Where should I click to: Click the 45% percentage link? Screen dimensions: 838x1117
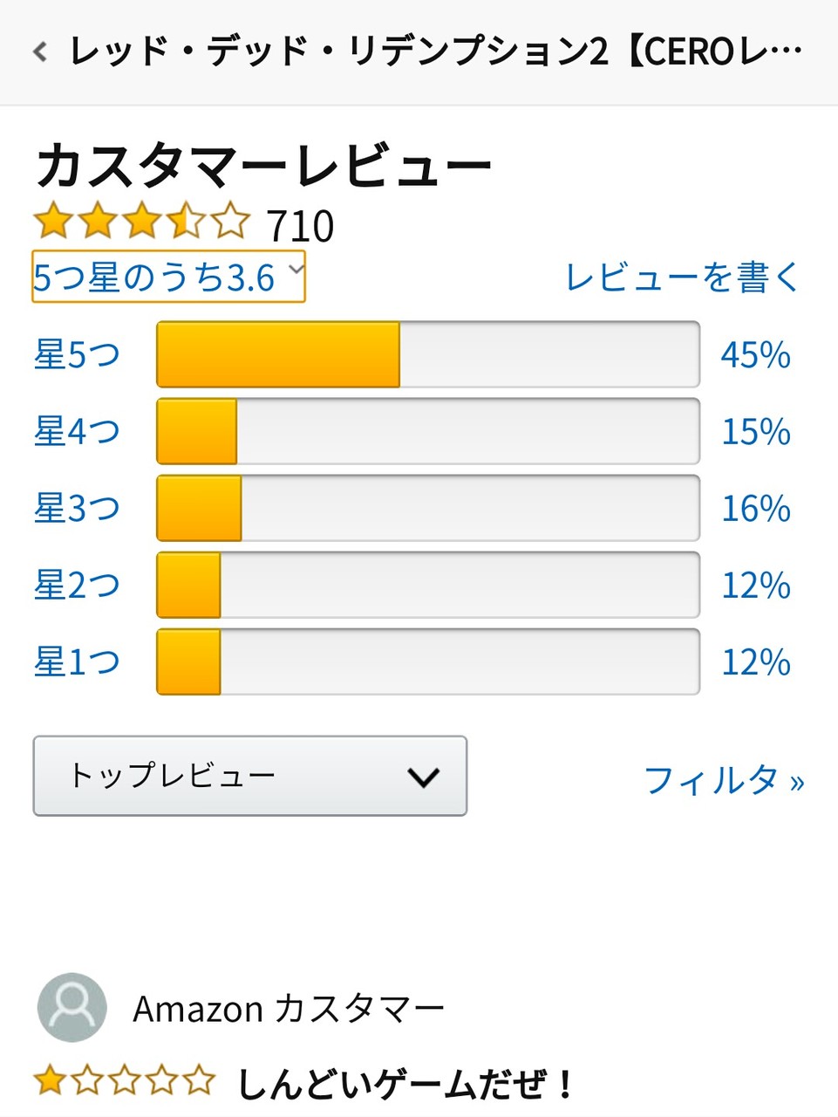coord(755,355)
